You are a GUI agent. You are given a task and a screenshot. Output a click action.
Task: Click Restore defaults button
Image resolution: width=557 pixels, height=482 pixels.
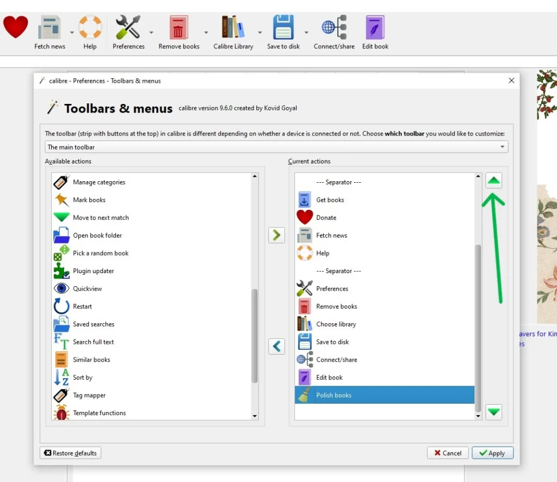pos(70,453)
